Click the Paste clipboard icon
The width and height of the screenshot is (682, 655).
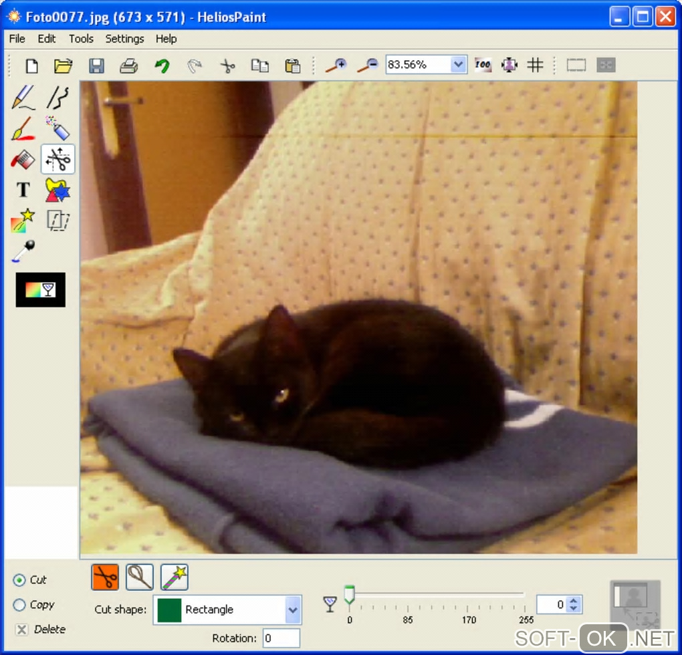point(292,66)
